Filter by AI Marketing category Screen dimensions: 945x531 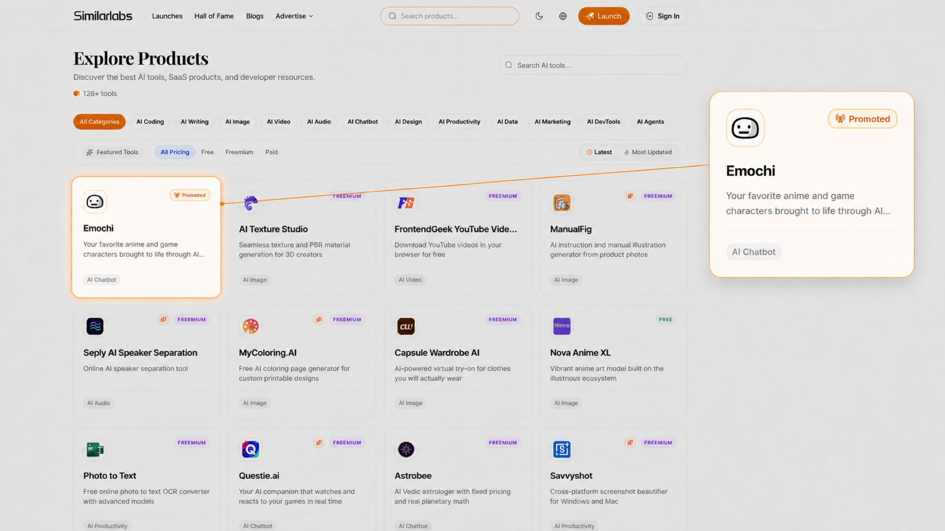pyautogui.click(x=553, y=122)
